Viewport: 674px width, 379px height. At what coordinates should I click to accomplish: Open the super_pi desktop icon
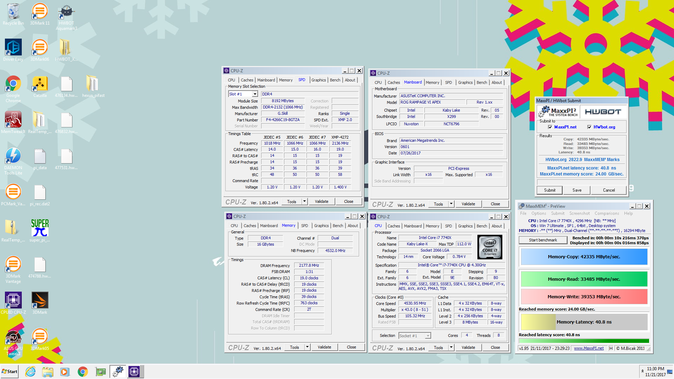pos(40,231)
